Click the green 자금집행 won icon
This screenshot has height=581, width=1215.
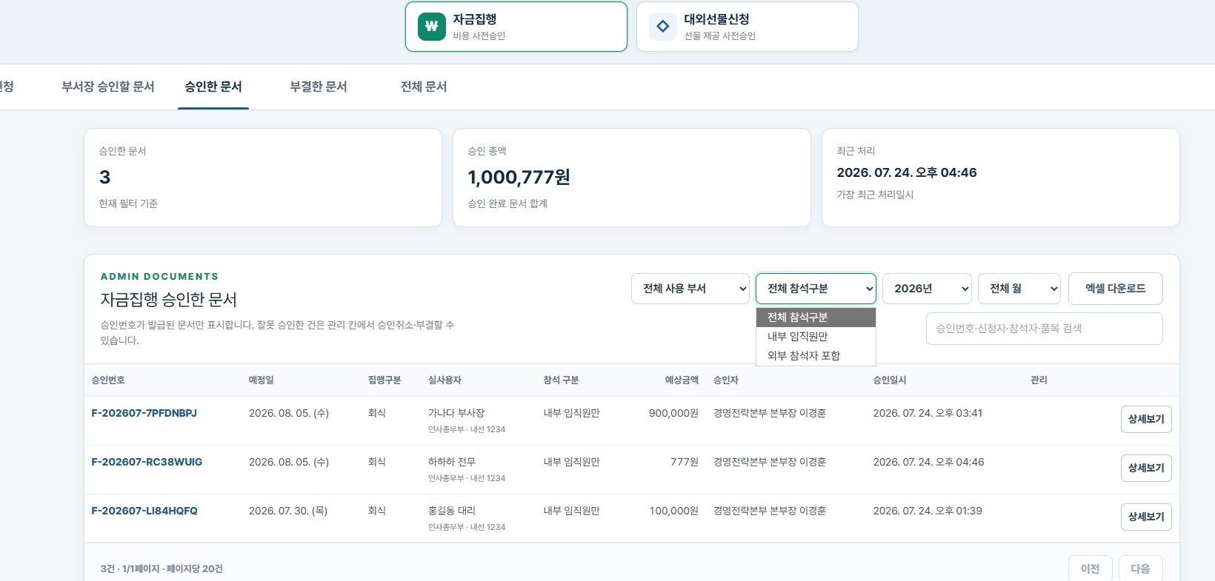point(432,27)
